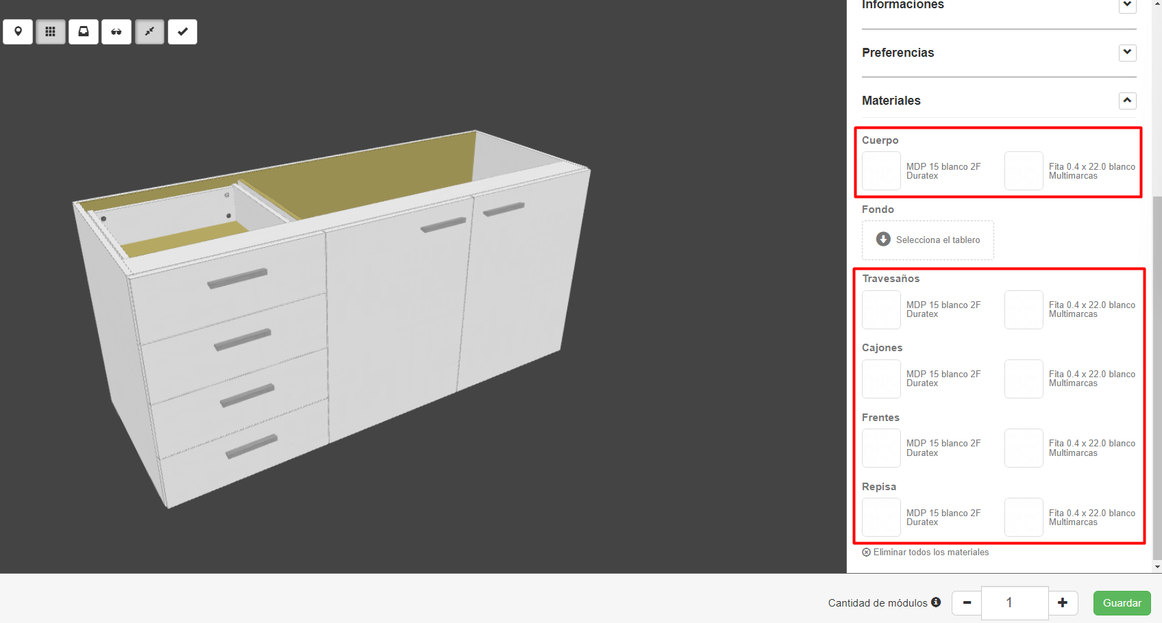Decrease module quantity with minus button
The height and width of the screenshot is (623, 1162).
pyautogui.click(x=967, y=603)
